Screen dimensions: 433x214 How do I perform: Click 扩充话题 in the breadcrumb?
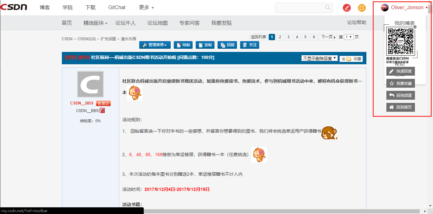click(x=108, y=39)
